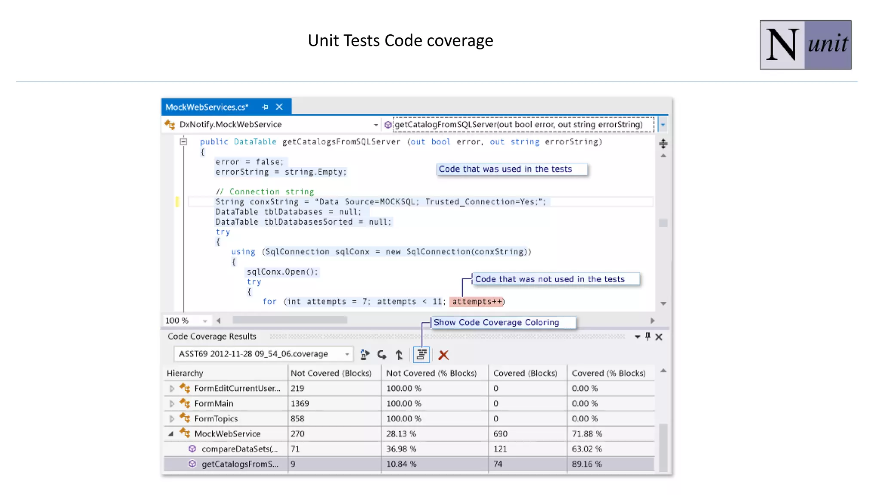880x495 pixels.
Task: Click the MockWebService class icon
Action: pos(185,433)
